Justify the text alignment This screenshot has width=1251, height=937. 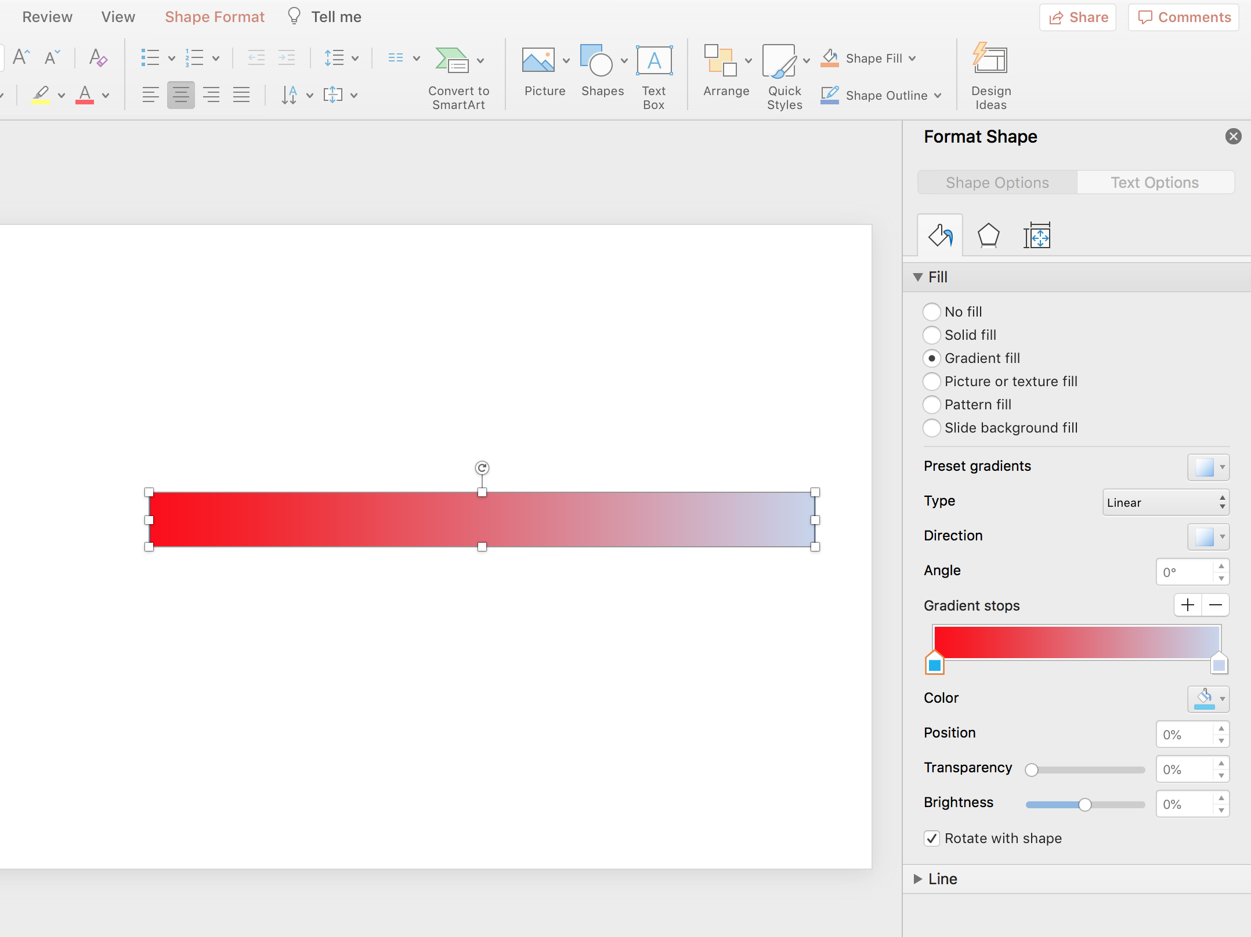241,95
